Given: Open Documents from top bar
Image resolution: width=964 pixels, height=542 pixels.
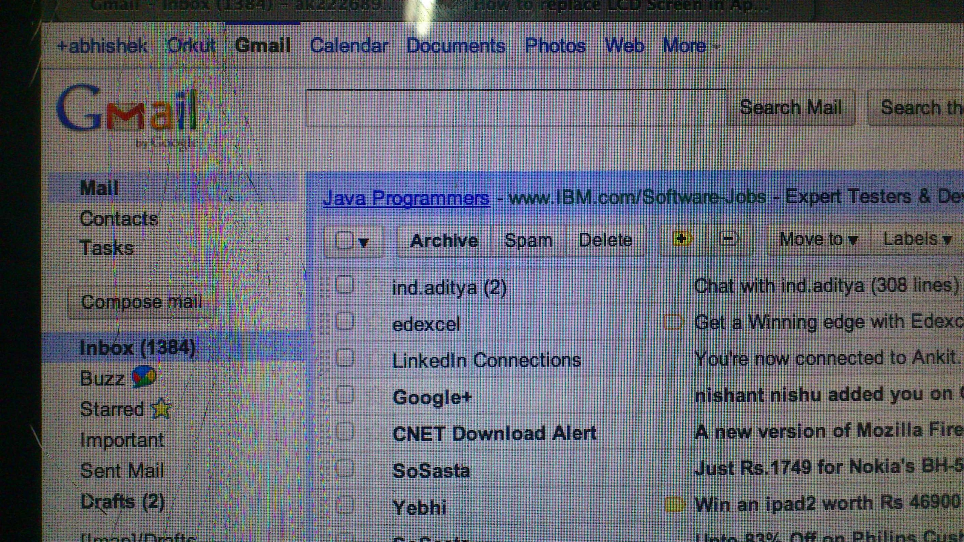Looking at the screenshot, I should click(x=456, y=46).
